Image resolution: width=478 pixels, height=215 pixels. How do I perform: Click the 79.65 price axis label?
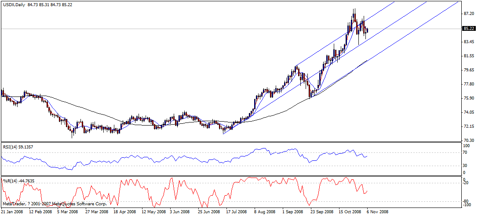[x=469, y=70]
